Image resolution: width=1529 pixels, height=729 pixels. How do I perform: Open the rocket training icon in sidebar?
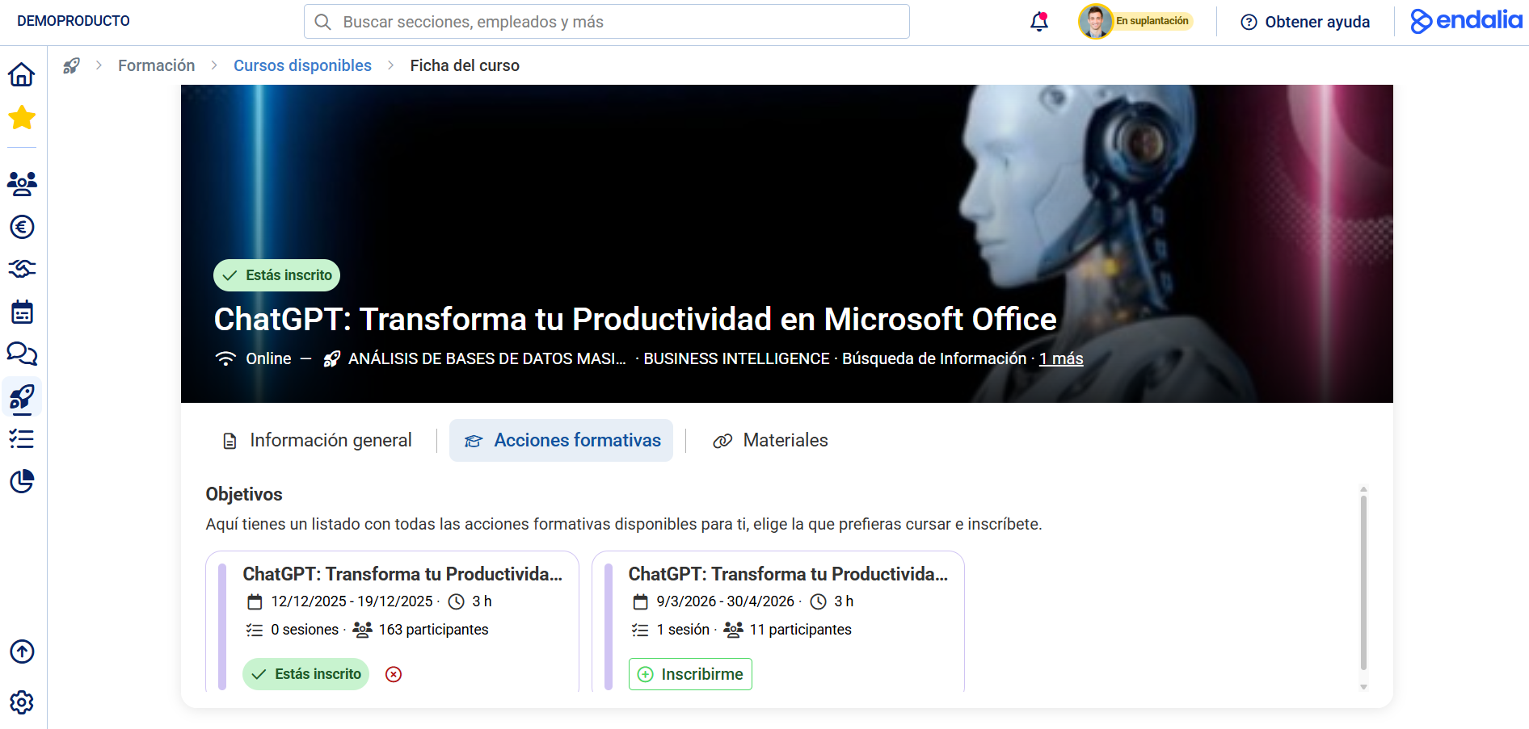22,397
